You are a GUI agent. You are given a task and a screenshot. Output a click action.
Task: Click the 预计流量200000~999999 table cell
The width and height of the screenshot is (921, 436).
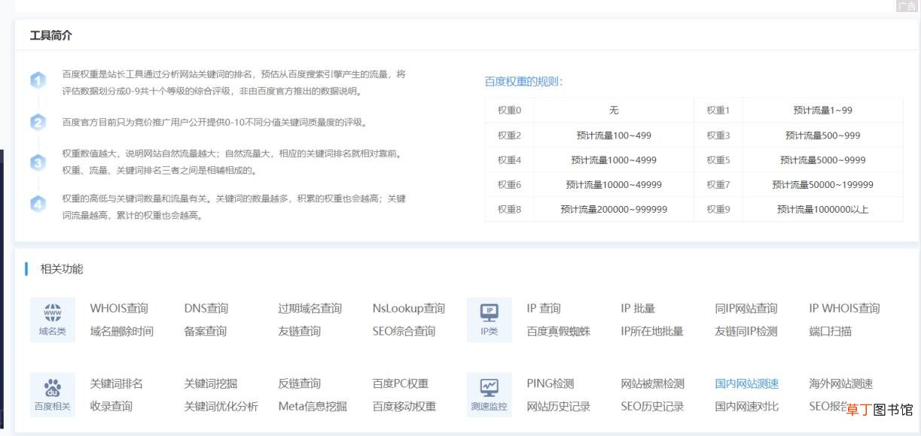(614, 210)
